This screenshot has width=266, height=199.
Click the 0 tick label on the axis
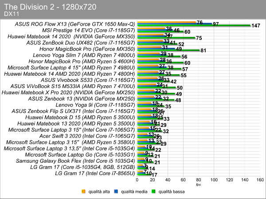coord(137,180)
